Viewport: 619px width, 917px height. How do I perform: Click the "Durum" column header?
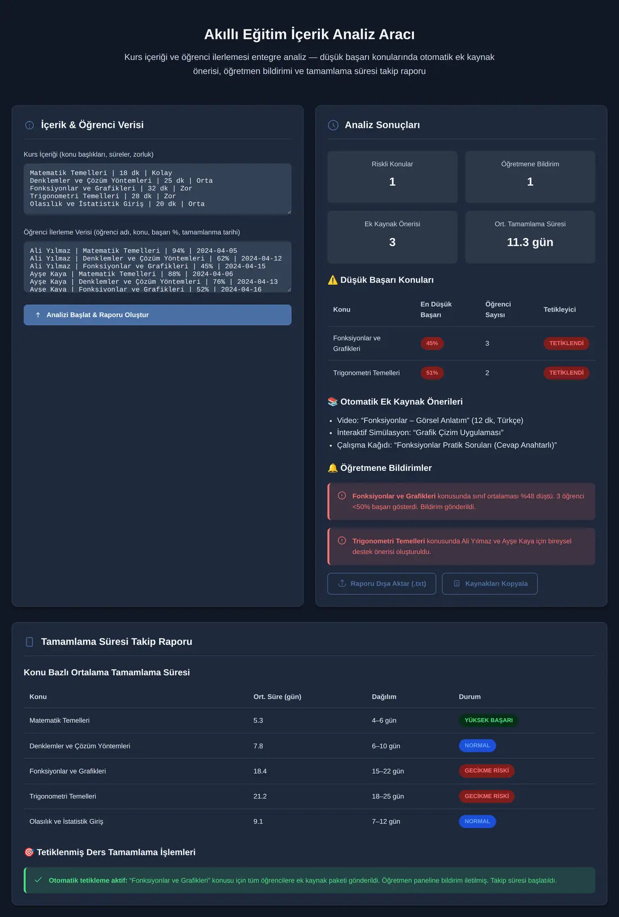[x=470, y=697]
